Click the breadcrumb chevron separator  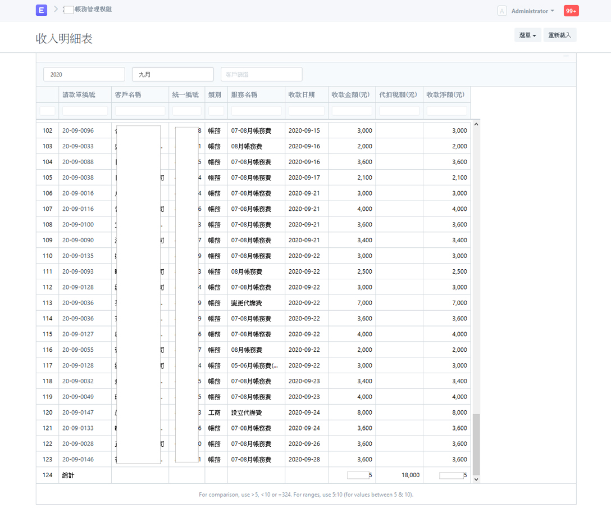[56, 10]
